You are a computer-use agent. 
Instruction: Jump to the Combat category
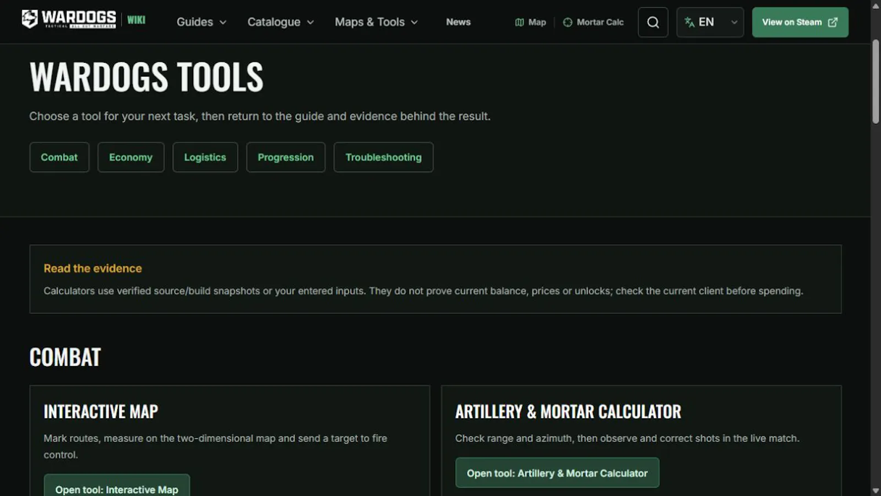(59, 157)
